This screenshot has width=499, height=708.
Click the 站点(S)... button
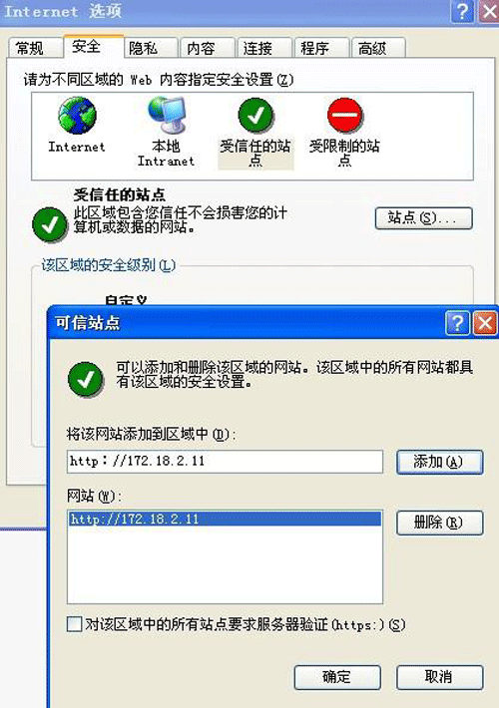pyautogui.click(x=424, y=218)
